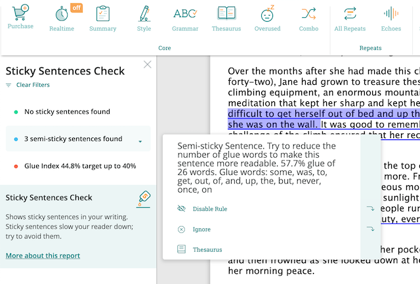This screenshot has width=420, height=284.
Task: Click the arrow icon next to Ignore row
Action: point(371,229)
